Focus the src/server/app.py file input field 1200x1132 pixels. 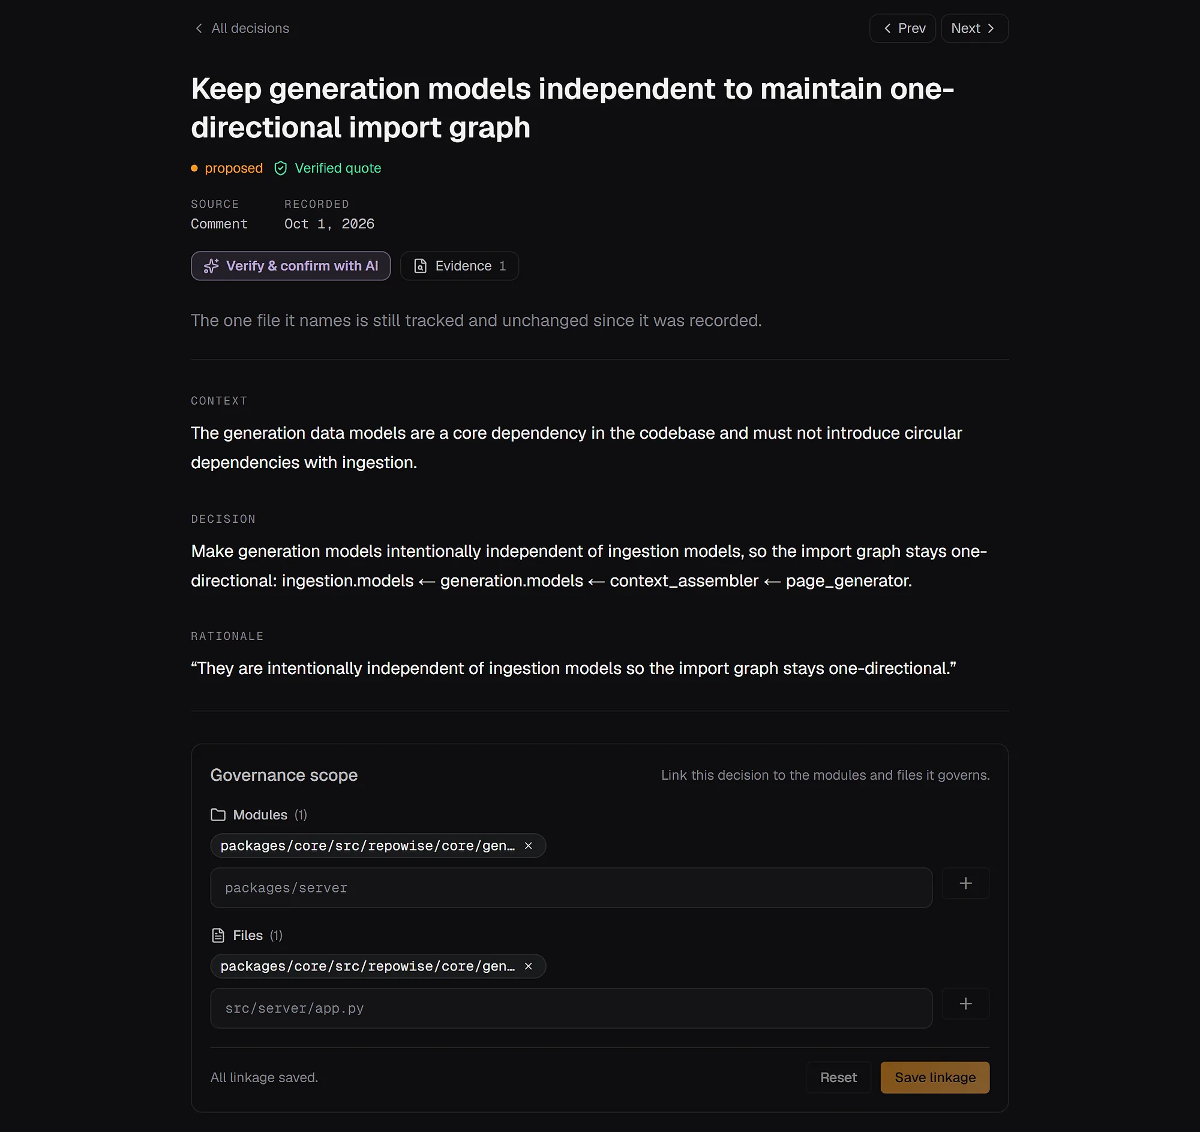pyautogui.click(x=571, y=1008)
